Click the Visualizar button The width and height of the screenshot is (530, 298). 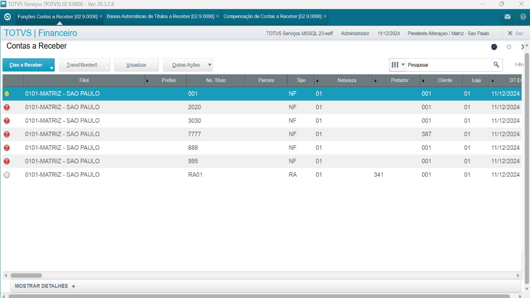(x=136, y=65)
